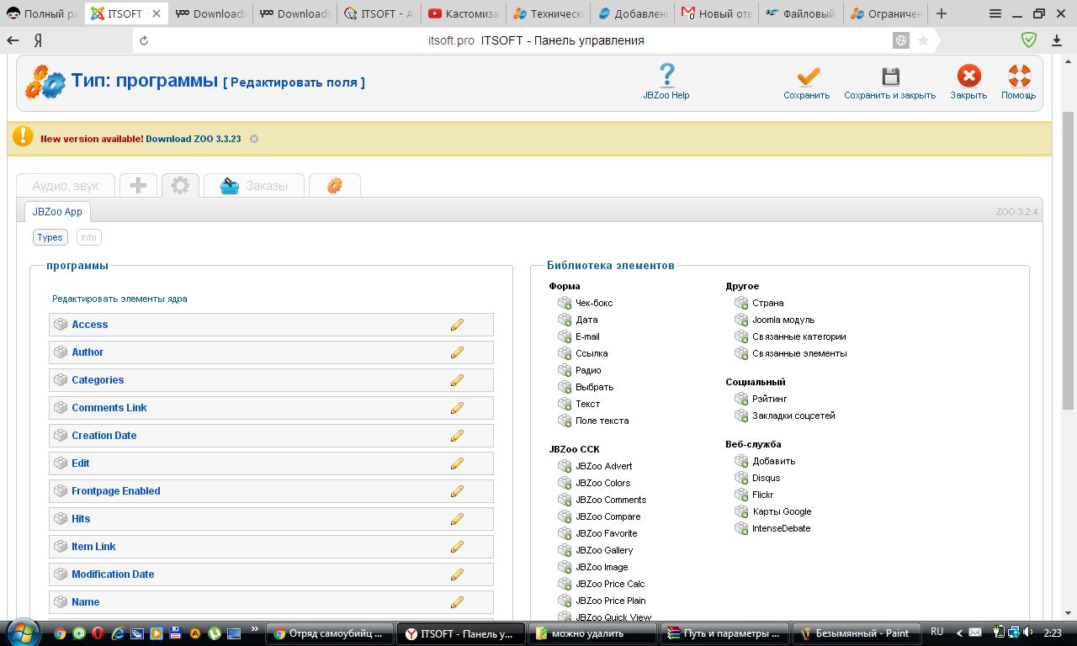Click the Save and Close floppy icon
Image resolution: width=1077 pixels, height=646 pixels.
point(889,77)
